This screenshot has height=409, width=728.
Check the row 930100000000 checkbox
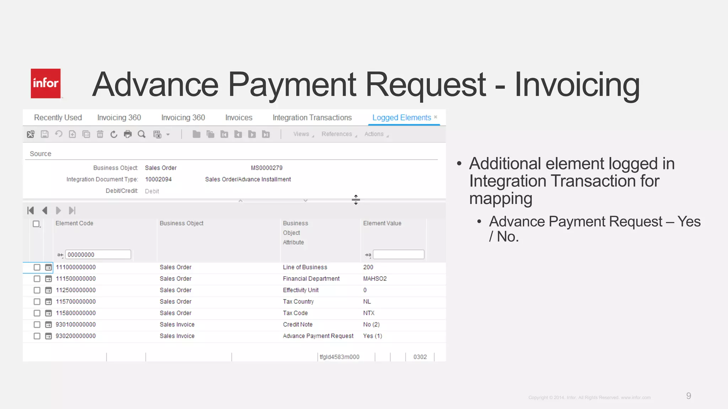pyautogui.click(x=37, y=325)
